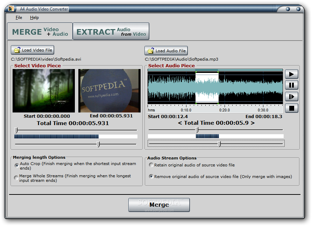Click the left round title bar button
This screenshot has width=312, height=226.
coord(288,9)
